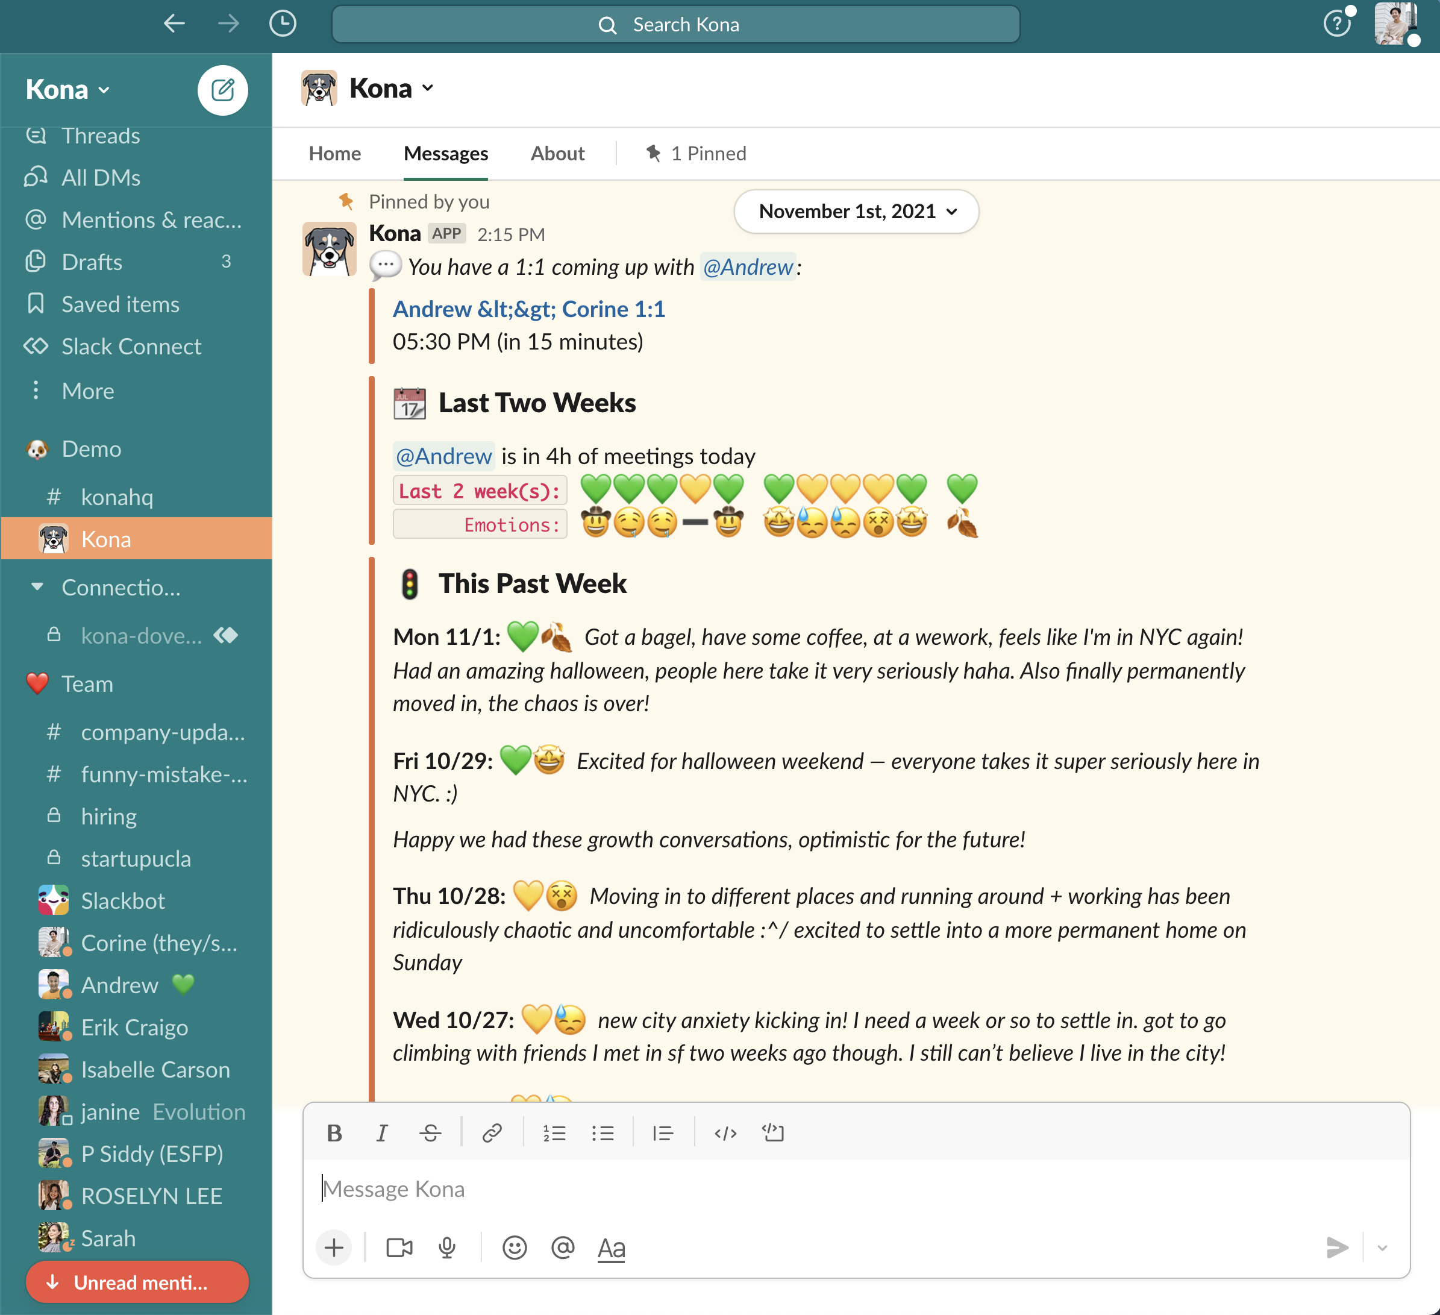Insert code block formatting

pos(773,1133)
